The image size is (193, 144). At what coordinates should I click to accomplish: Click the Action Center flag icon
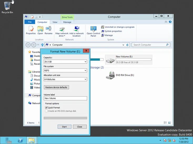coord(165,140)
